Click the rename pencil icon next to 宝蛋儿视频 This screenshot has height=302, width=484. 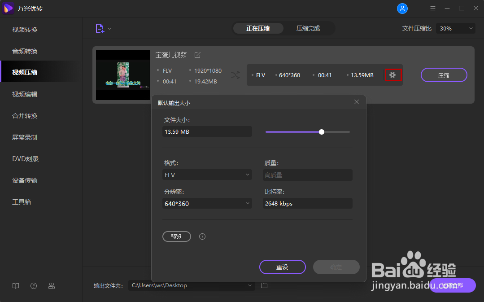(x=197, y=55)
